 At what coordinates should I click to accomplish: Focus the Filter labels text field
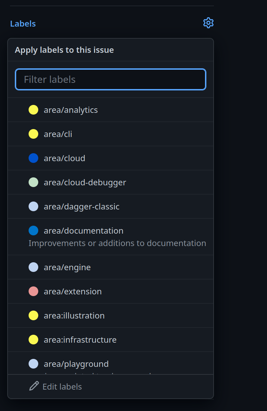pyautogui.click(x=111, y=79)
